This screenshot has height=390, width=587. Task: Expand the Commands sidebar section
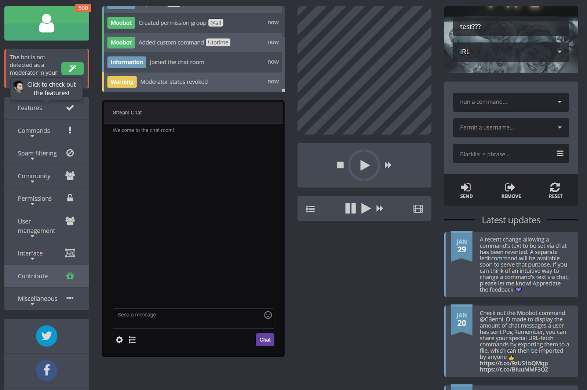click(x=47, y=131)
